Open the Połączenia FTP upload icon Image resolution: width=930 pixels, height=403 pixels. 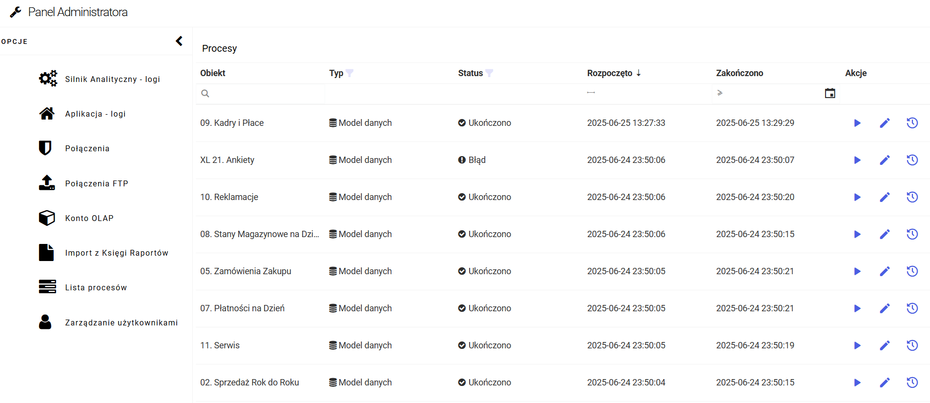click(x=47, y=183)
